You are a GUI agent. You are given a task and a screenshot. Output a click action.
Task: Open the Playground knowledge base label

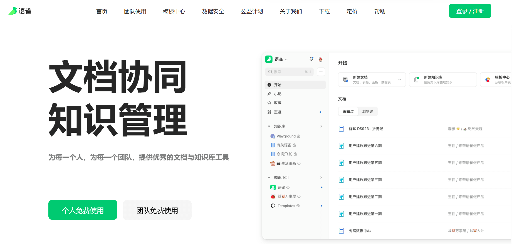pyautogui.click(x=286, y=136)
